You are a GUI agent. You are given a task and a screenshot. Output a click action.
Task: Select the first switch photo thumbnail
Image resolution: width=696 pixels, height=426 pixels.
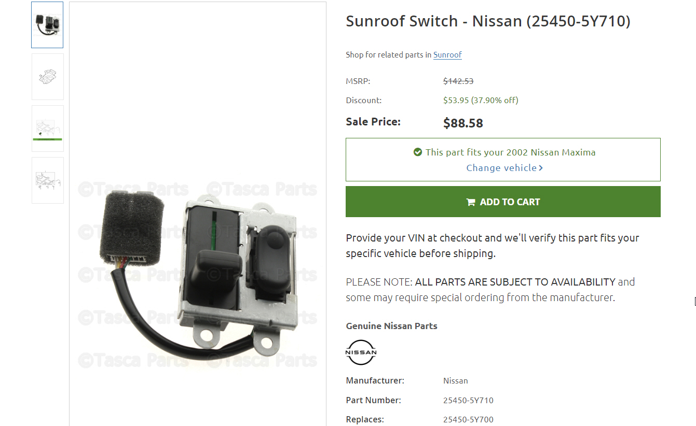coord(47,25)
